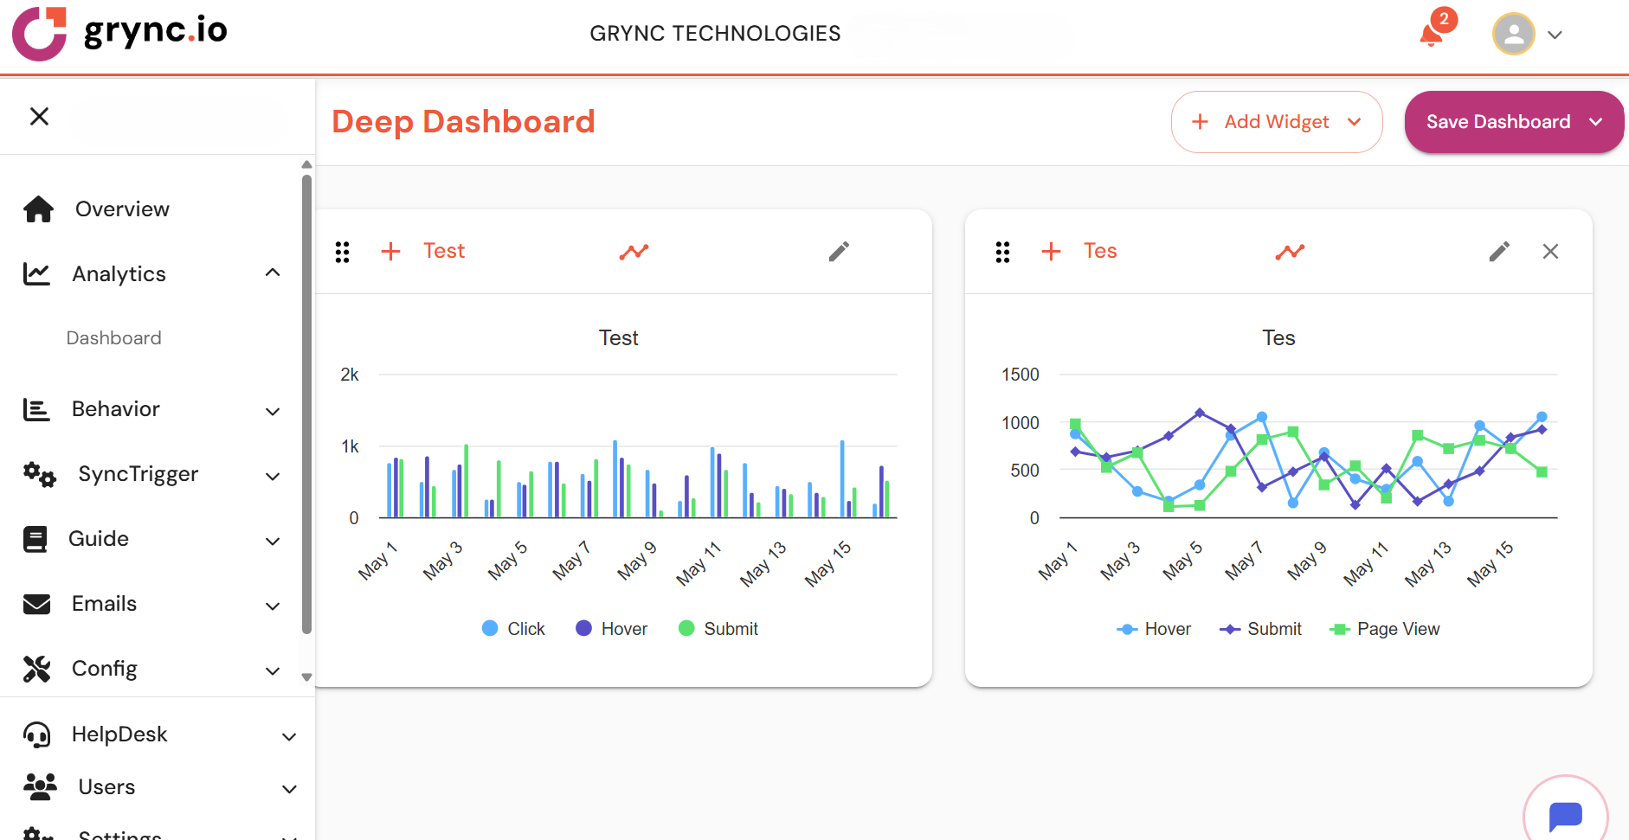This screenshot has width=1629, height=840.
Task: Click the line chart icon on Test widget
Action: 634,252
